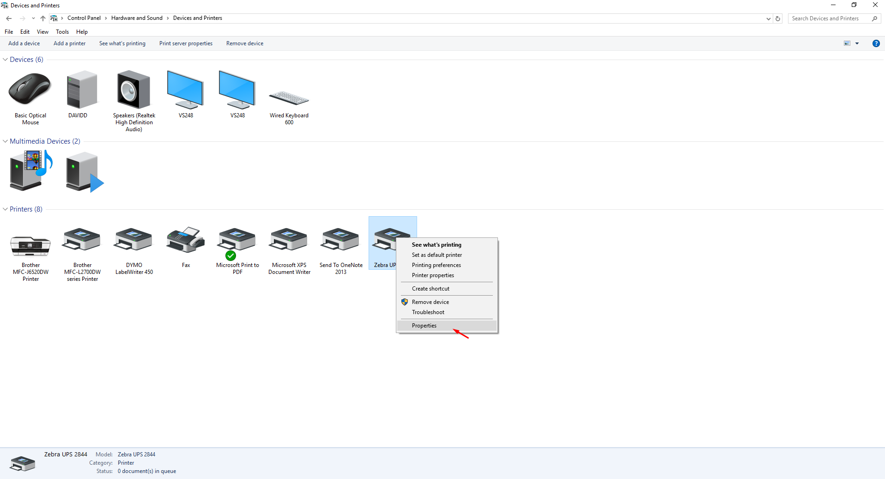Image resolution: width=885 pixels, height=479 pixels.
Task: Select the Wired Keyboard 600 icon
Action: [289, 97]
